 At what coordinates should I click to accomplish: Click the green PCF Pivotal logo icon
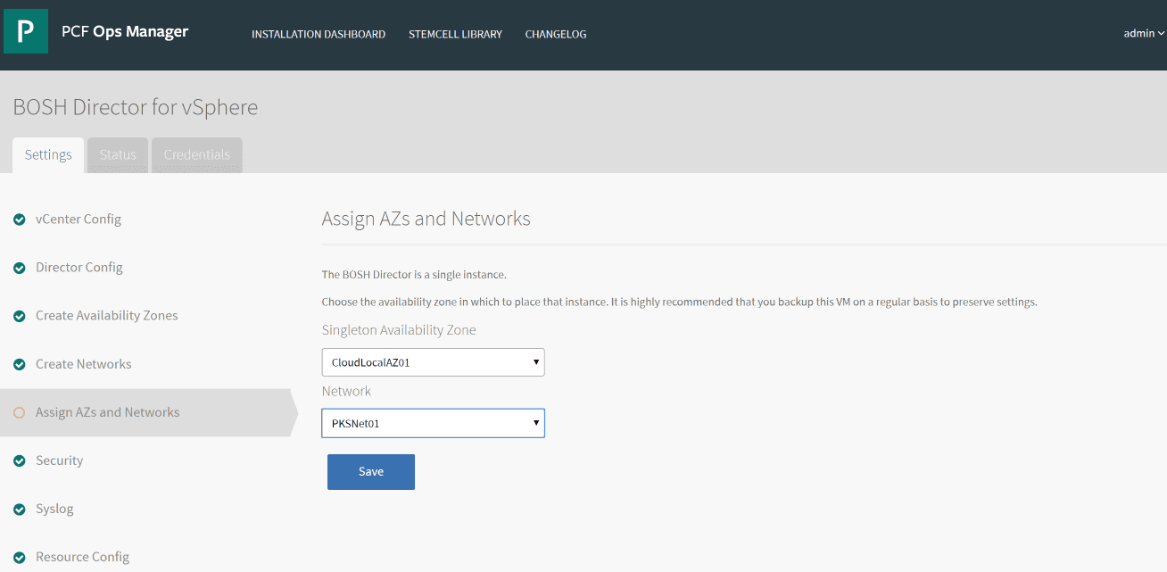point(26,32)
